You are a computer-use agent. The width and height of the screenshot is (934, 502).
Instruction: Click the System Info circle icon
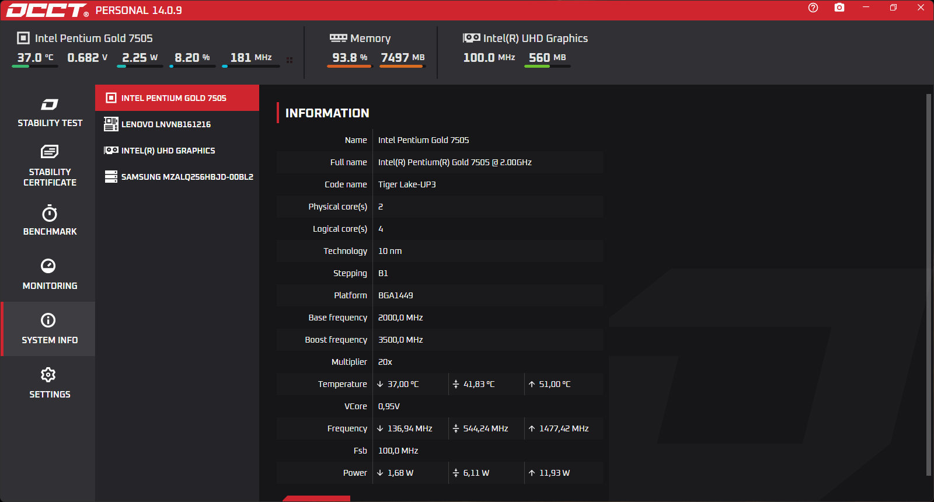[48, 320]
